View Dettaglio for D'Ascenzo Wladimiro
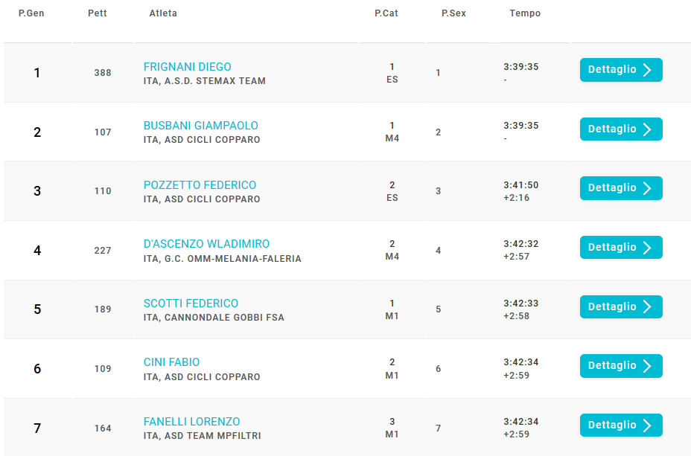 coord(621,248)
